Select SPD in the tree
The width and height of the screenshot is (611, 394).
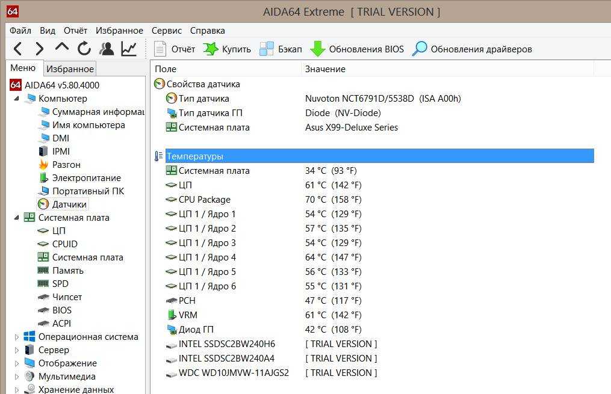click(x=53, y=284)
